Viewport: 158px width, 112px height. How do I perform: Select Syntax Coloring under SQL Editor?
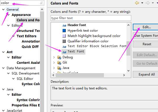[x=31, y=84]
